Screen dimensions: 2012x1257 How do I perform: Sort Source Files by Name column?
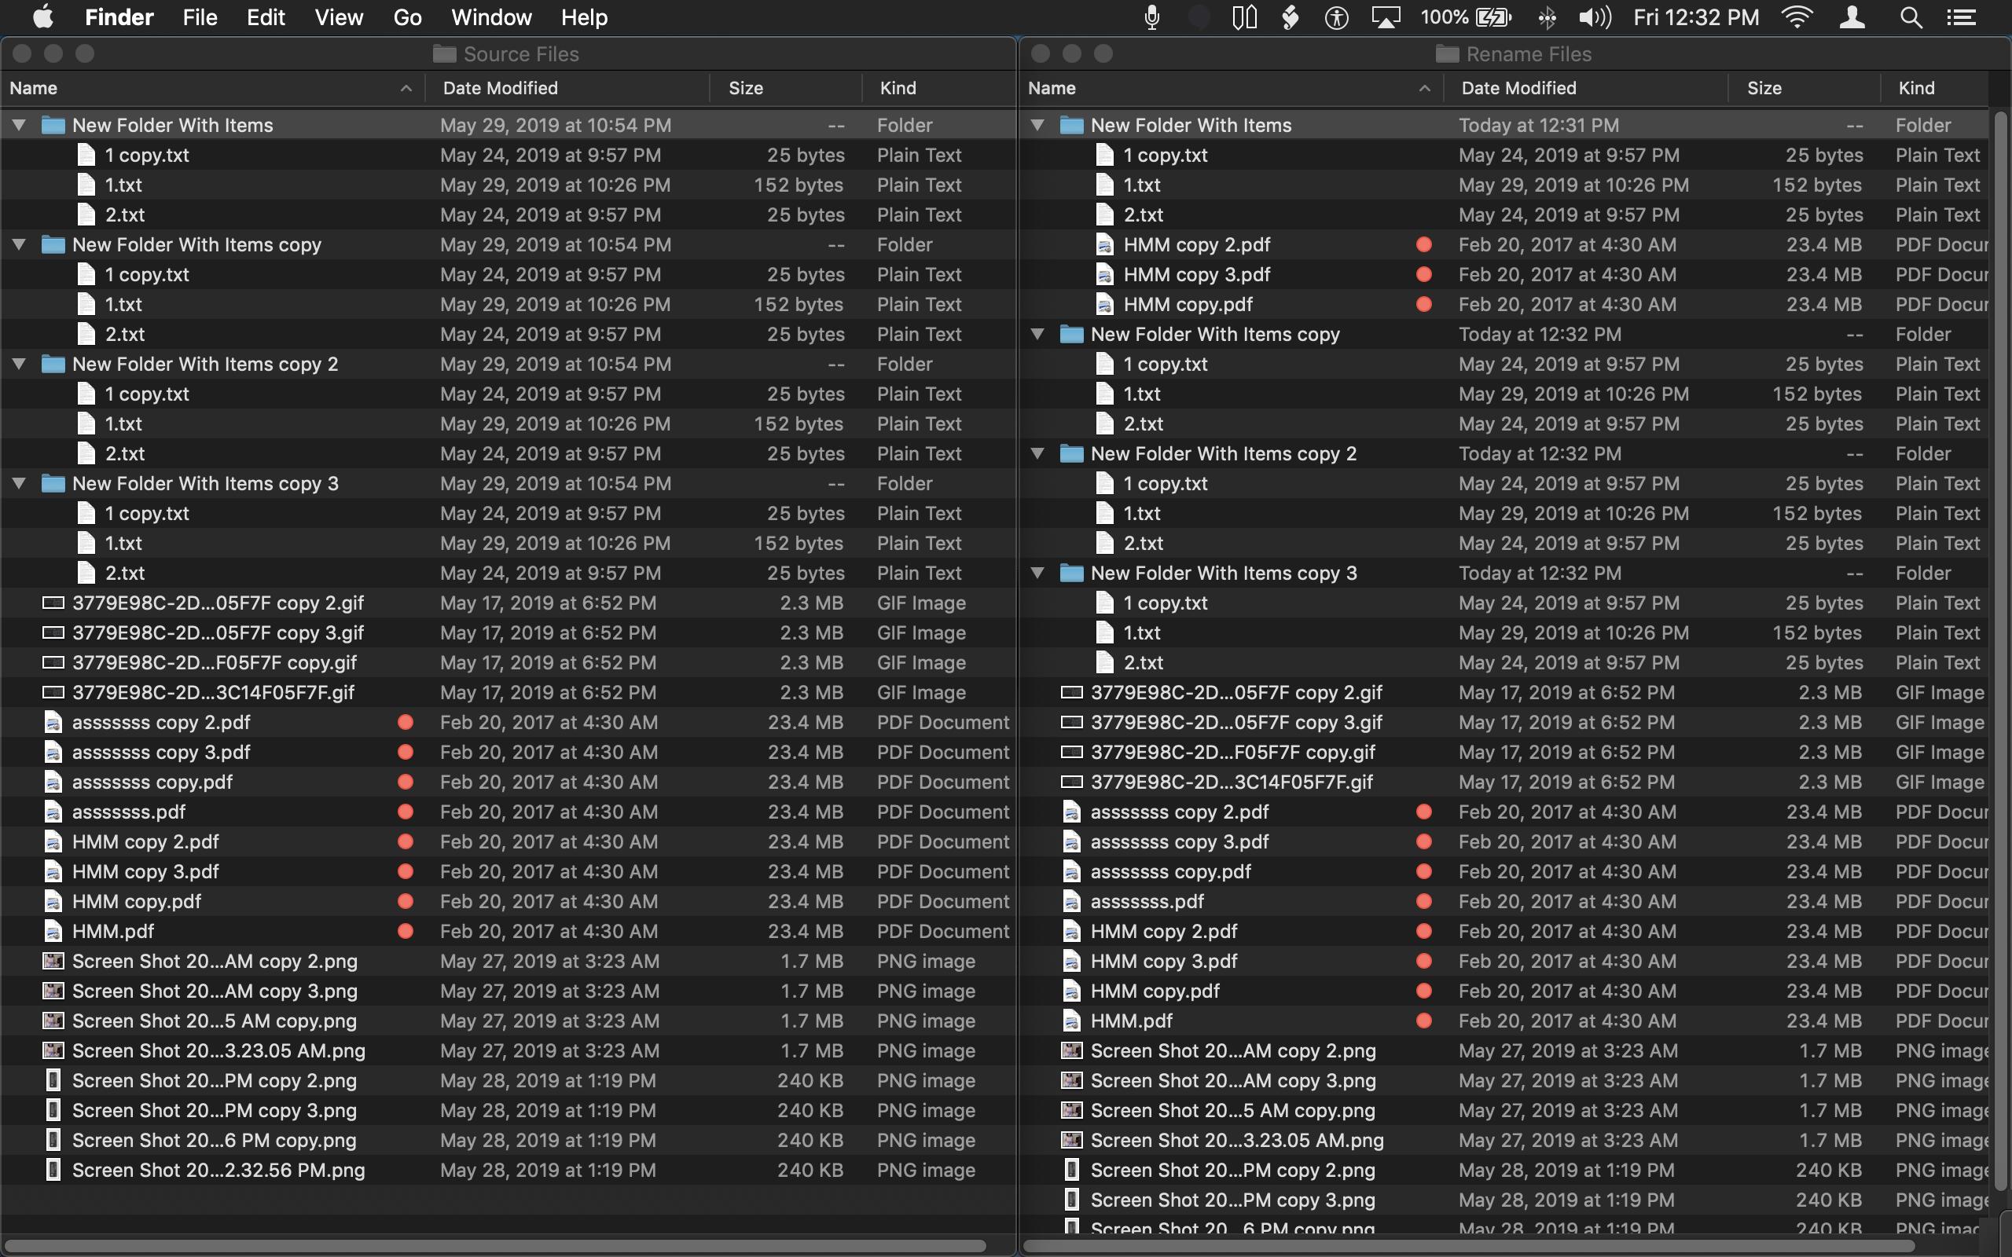click(x=212, y=88)
